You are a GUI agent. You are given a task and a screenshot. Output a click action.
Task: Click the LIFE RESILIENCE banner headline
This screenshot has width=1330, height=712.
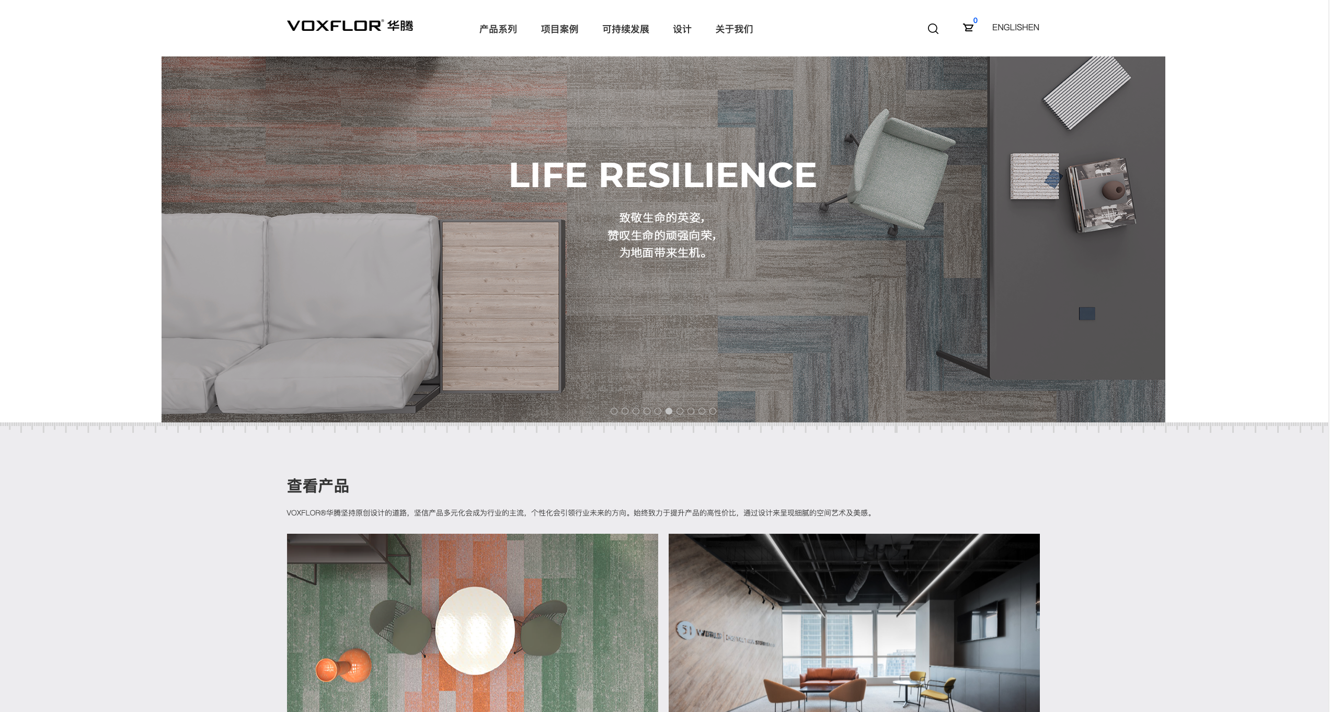coord(662,175)
